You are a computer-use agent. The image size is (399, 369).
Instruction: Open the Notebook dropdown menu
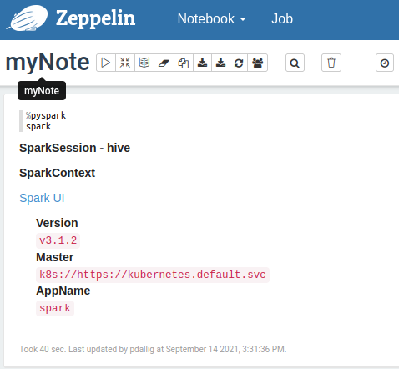point(212,19)
